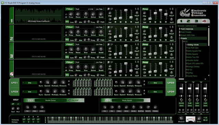
Task: Click layer 1 filter envelope L icon
Action: 136,9
